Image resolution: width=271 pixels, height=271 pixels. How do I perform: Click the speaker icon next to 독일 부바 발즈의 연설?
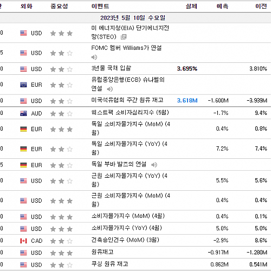[x=154, y=165]
